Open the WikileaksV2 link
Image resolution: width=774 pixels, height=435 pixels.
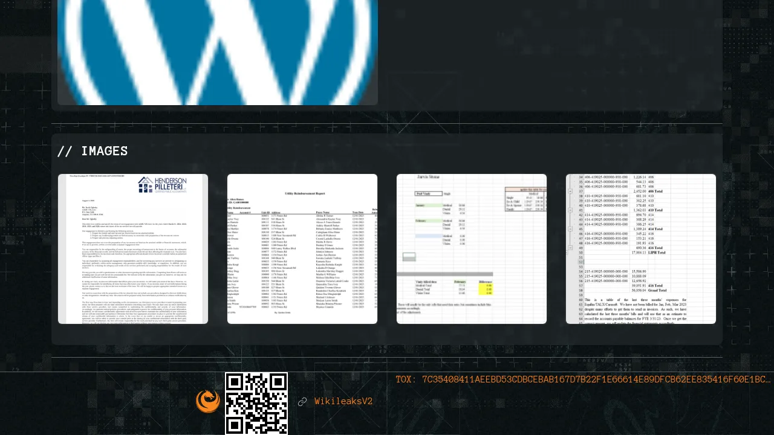click(x=343, y=402)
